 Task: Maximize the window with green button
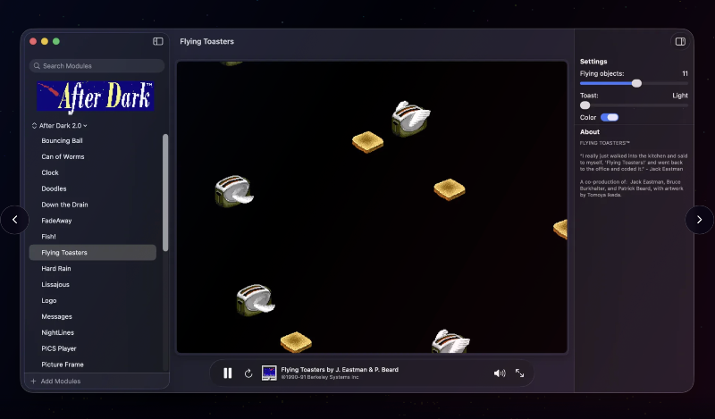point(56,41)
